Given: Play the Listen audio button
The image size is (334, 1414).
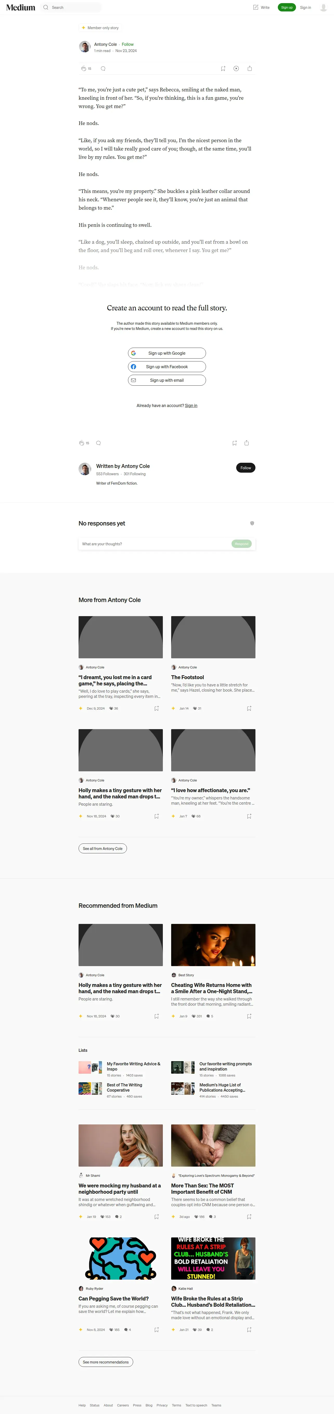Looking at the screenshot, I should [236, 68].
